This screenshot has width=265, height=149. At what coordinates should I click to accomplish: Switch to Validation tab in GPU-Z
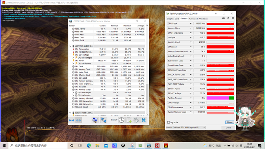[203, 19]
